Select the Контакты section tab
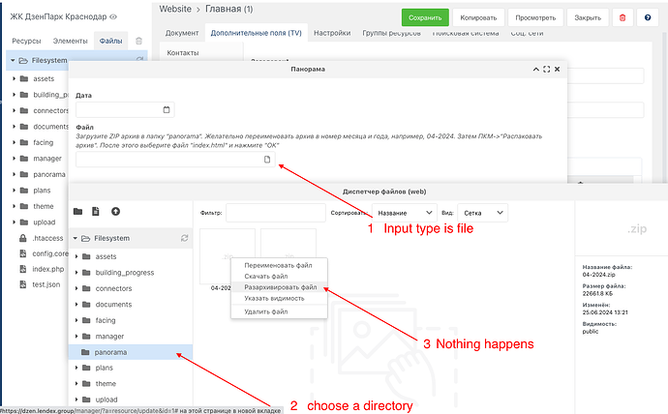668x414 pixels. 183,53
